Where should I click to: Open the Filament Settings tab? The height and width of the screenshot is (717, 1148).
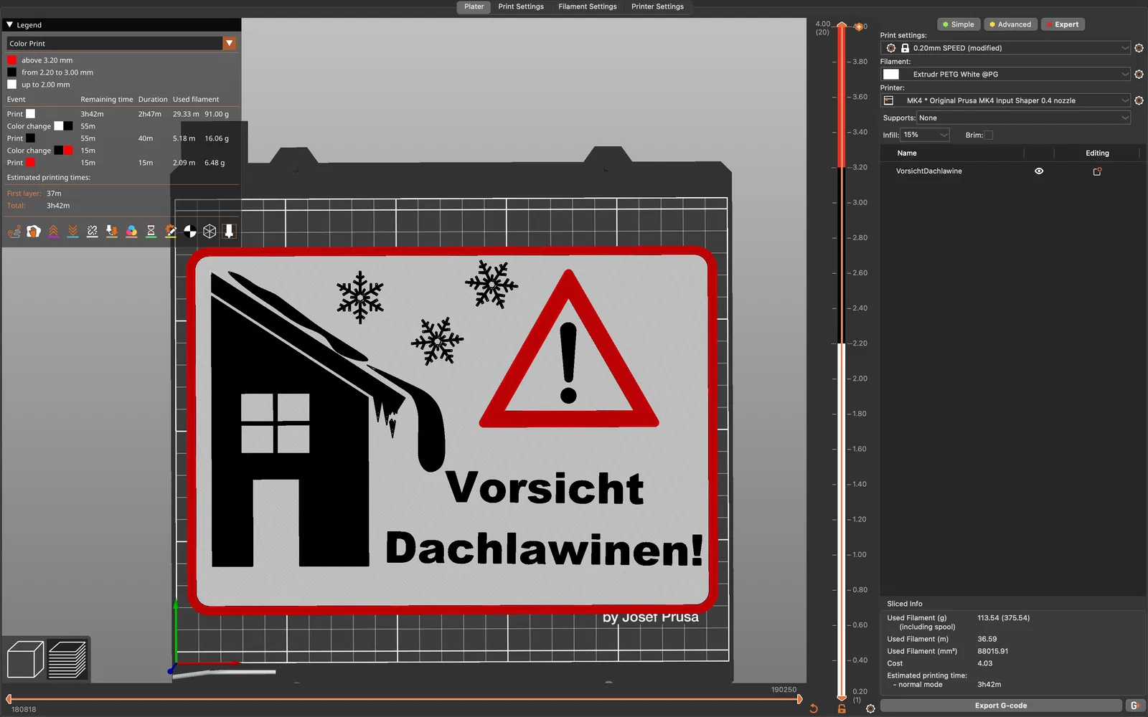pos(588,6)
